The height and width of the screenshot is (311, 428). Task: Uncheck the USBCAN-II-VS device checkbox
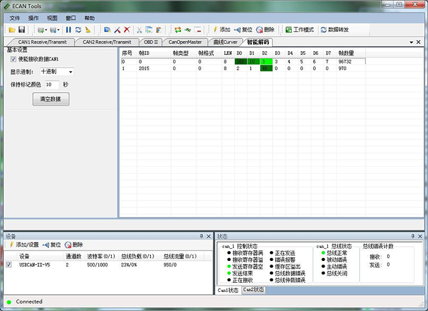(x=9, y=265)
